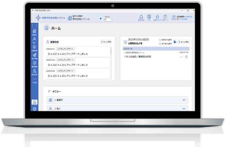Click もっと見る in お知らせ panel
Image resolution: width=226 pixels, height=147 pixels.
[x=106, y=42]
